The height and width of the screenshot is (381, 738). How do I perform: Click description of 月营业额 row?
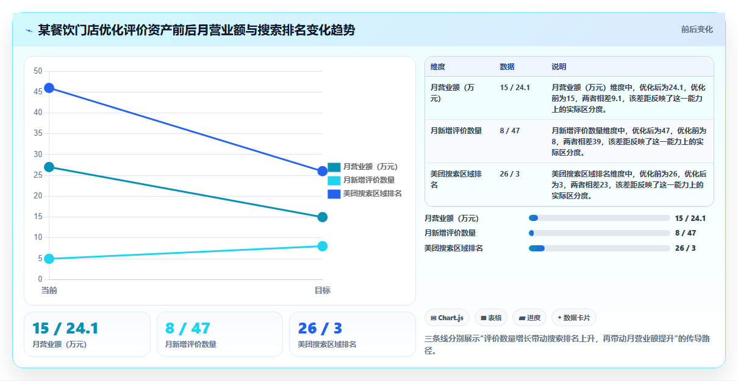(629, 99)
